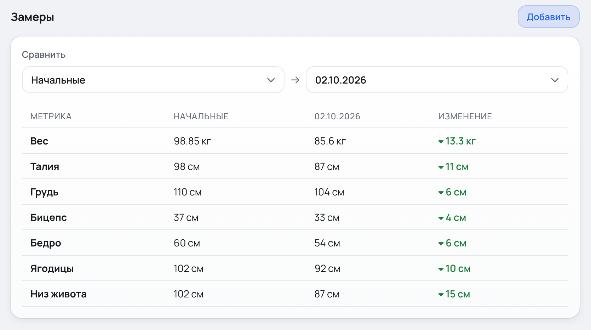Click the decrease arrow beside 15 см
The width and height of the screenshot is (591, 330).
coord(441,295)
